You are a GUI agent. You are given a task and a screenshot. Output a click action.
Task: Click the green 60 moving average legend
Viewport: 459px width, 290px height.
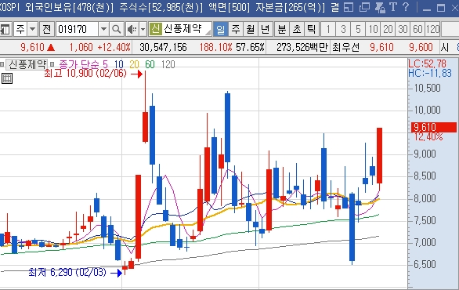click(150, 64)
